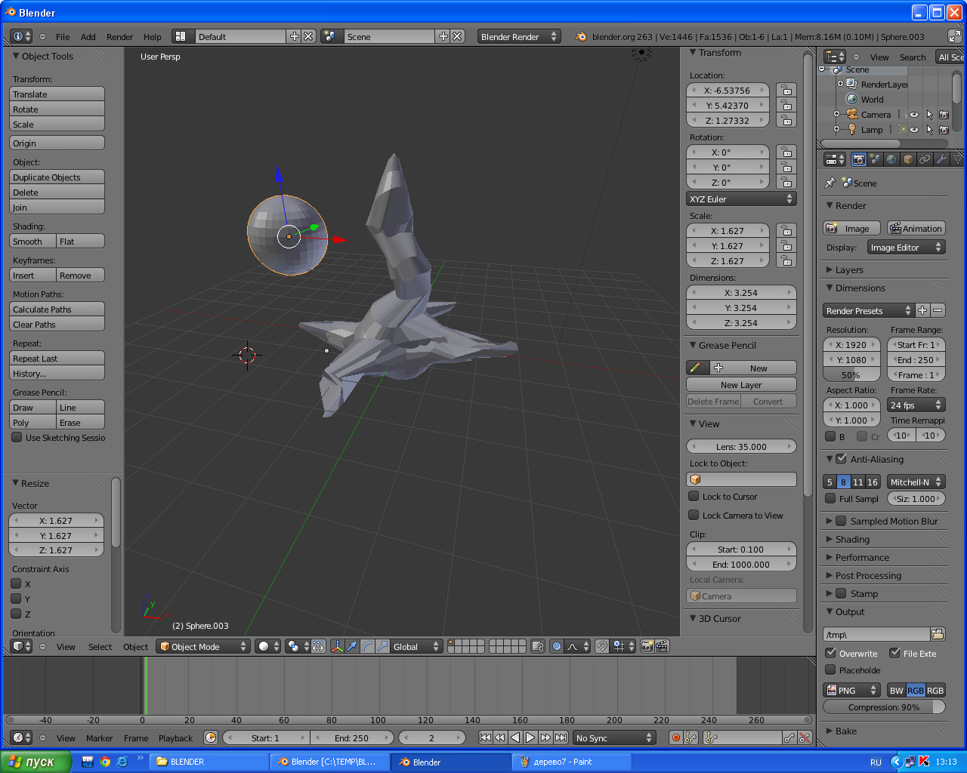Open the Render Presets dropdown
The height and width of the screenshot is (773, 967).
pos(869,310)
